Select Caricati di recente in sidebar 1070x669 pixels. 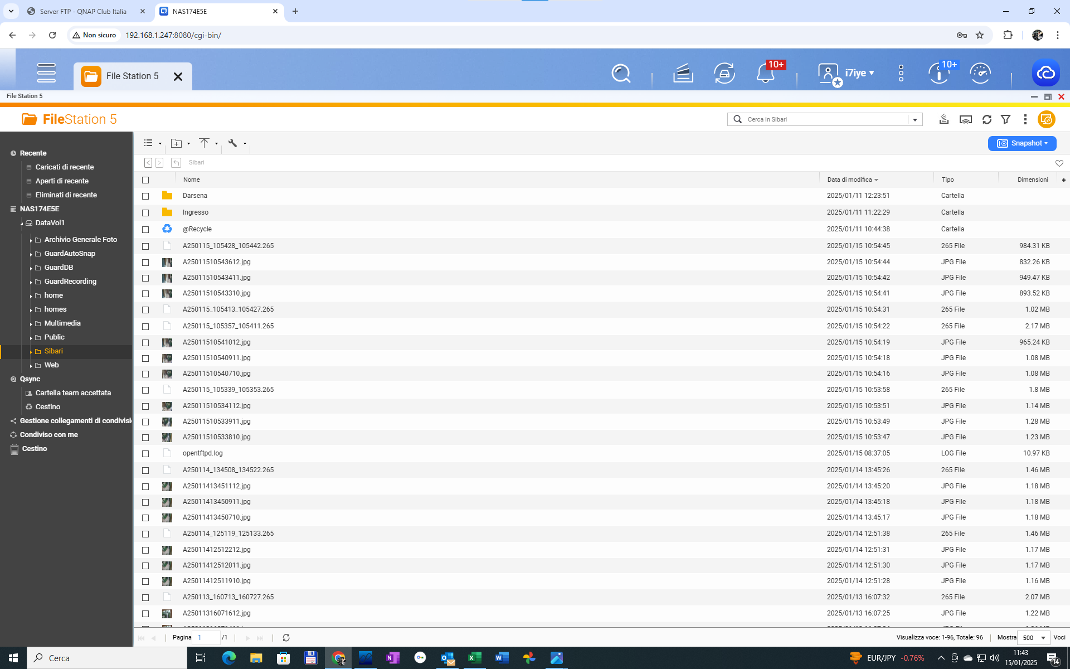[x=65, y=167]
